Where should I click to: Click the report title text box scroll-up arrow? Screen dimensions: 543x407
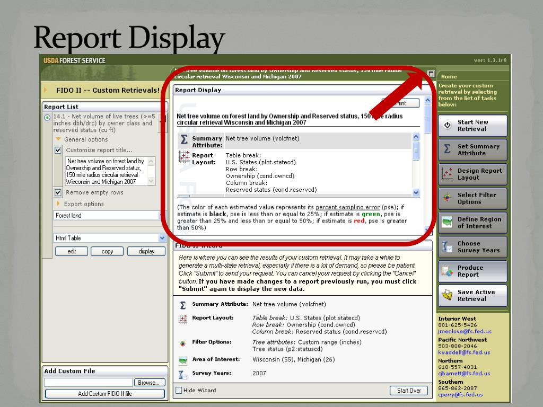point(151,161)
